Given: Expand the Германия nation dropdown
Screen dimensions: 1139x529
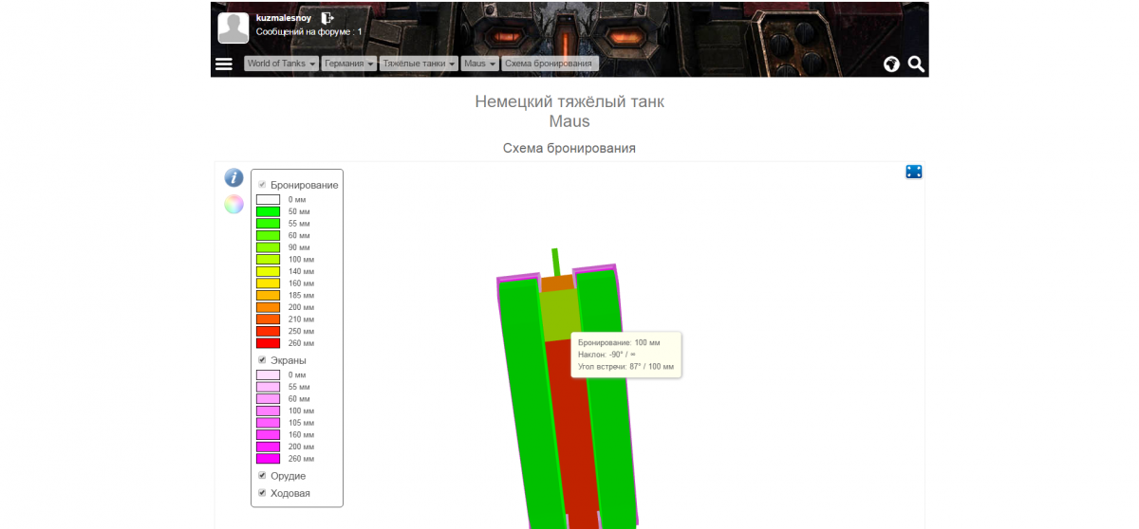Looking at the screenshot, I should pos(348,64).
